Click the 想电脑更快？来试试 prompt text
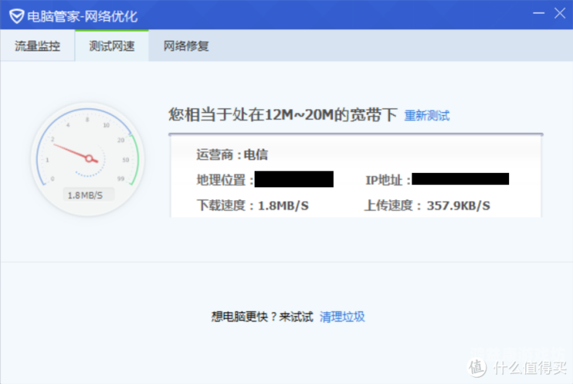This screenshot has width=573, height=384. [x=262, y=316]
